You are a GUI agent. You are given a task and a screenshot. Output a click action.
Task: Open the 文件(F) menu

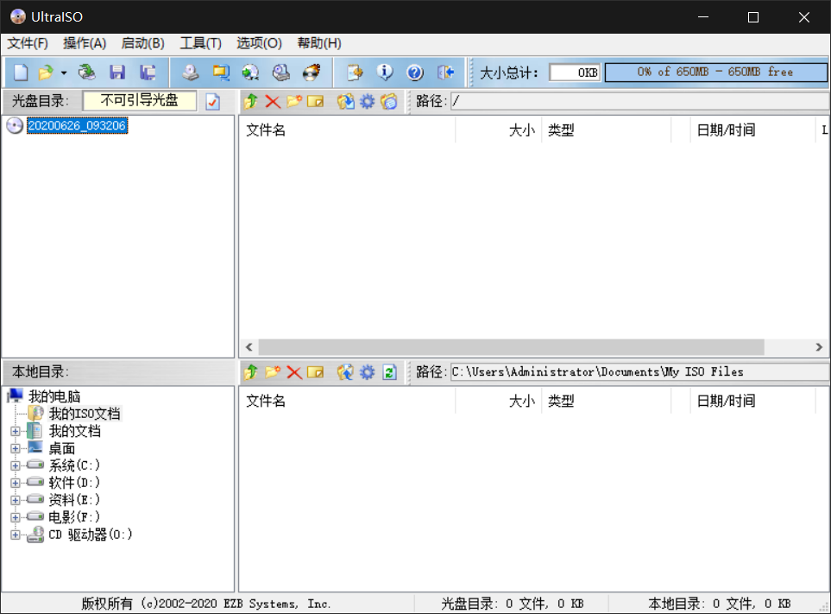[28, 43]
